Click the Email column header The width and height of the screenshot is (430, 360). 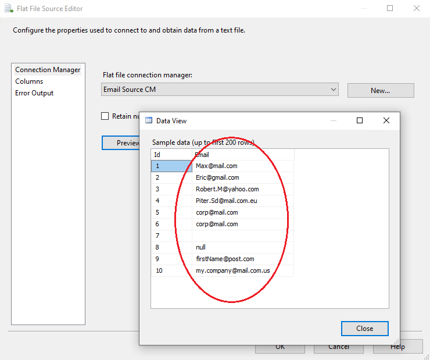(243, 155)
